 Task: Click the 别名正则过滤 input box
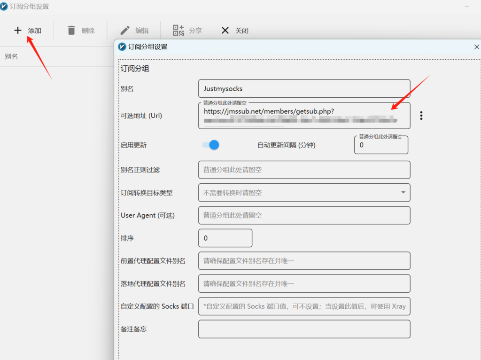pyautogui.click(x=304, y=170)
